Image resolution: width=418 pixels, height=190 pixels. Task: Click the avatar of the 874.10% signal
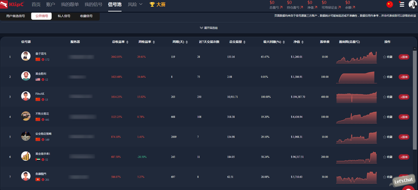26,136
